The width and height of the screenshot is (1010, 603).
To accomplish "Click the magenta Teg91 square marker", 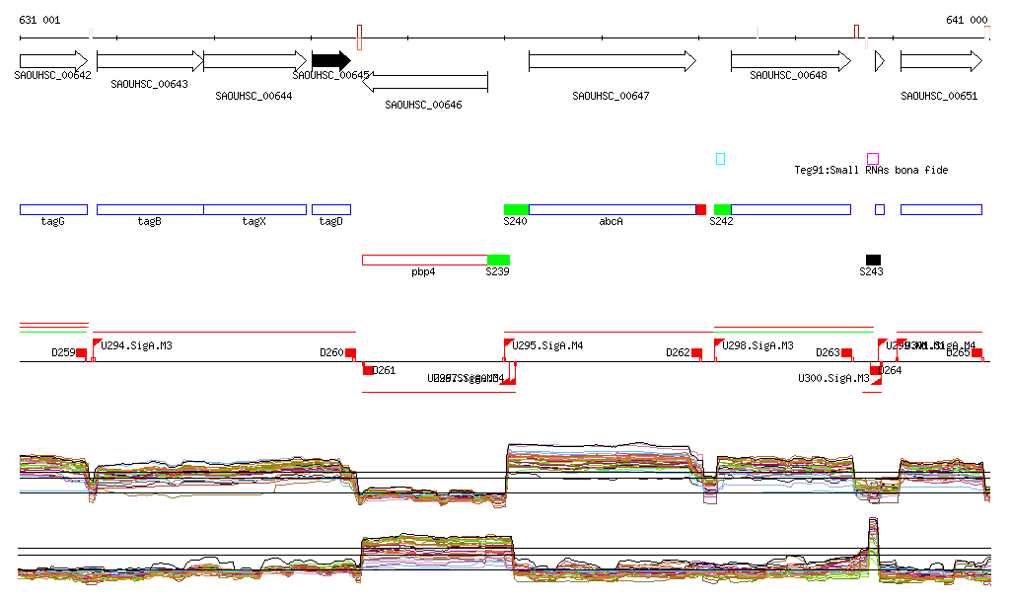I will pyautogui.click(x=873, y=159).
